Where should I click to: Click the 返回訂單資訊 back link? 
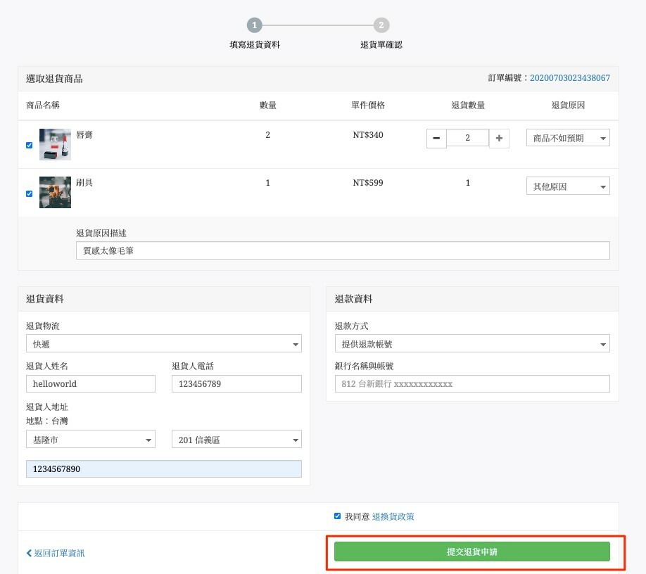coord(56,553)
